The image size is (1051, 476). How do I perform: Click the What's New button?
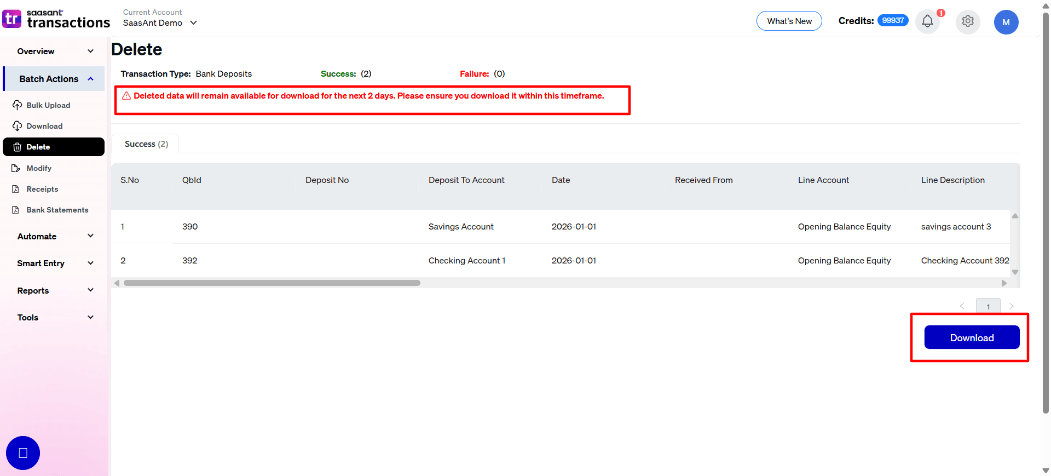tap(789, 21)
